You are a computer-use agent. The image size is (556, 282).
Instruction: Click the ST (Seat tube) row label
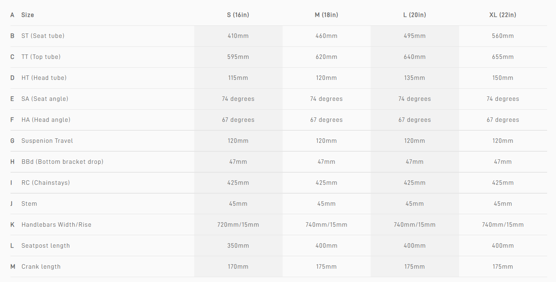coord(43,36)
